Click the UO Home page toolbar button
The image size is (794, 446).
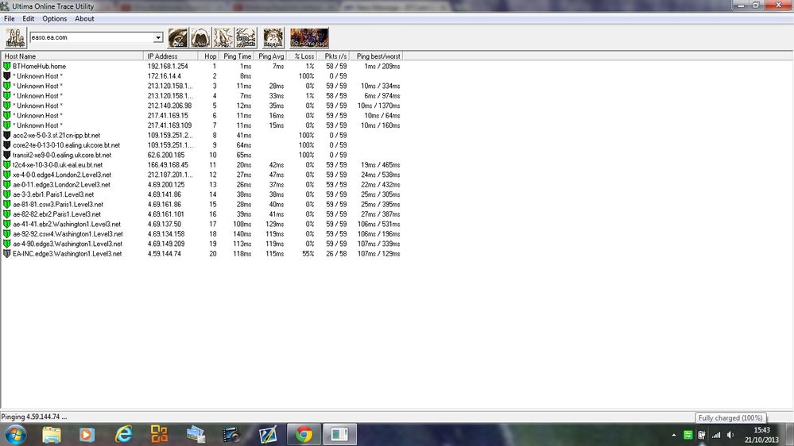coord(309,38)
